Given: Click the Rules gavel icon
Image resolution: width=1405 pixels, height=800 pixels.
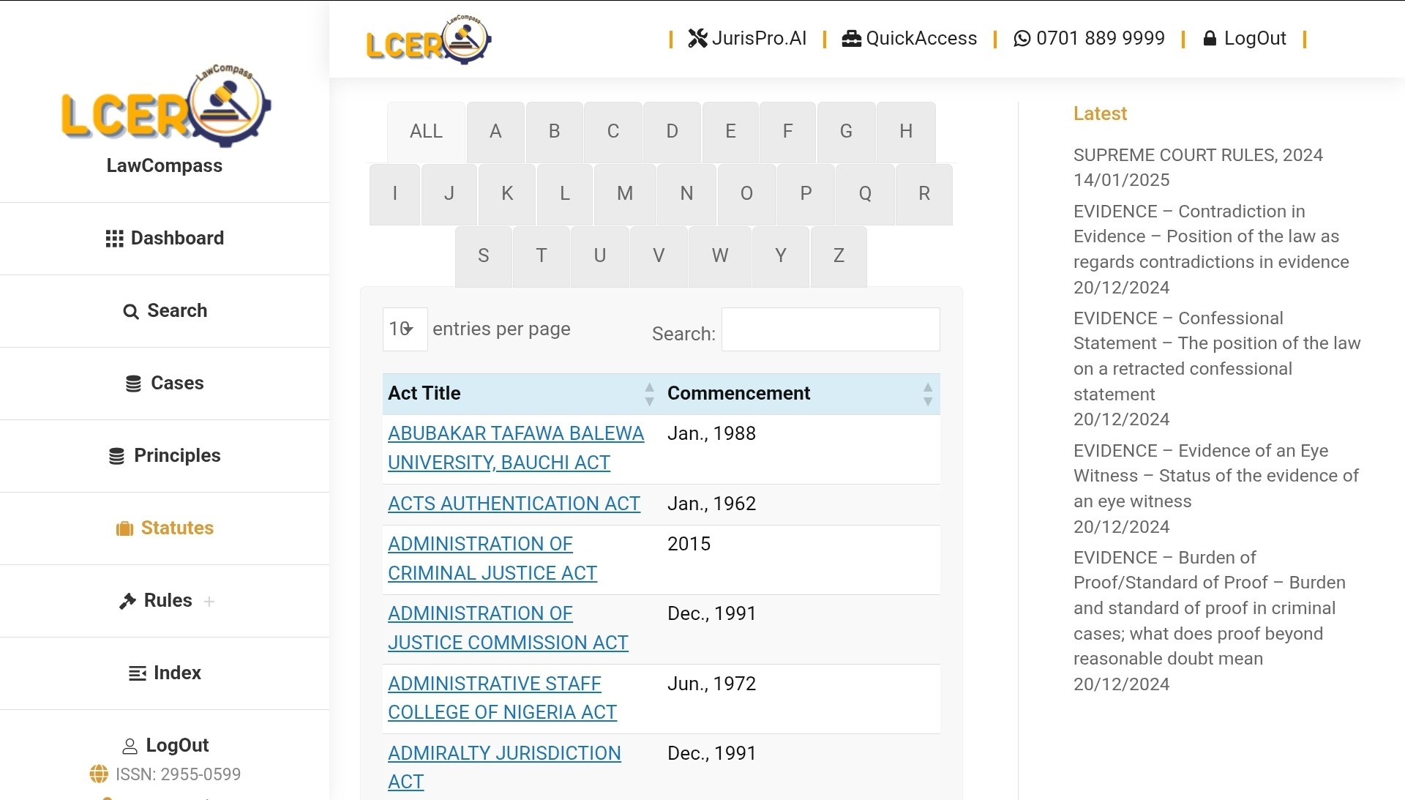Looking at the screenshot, I should 127,601.
